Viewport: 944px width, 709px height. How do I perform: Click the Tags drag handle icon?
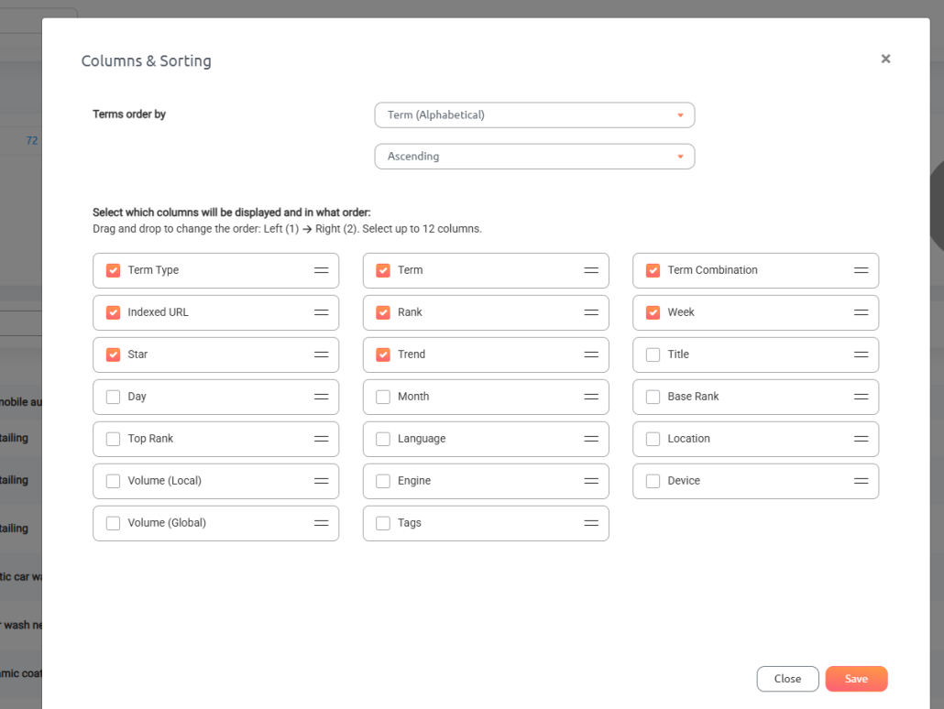(x=591, y=523)
